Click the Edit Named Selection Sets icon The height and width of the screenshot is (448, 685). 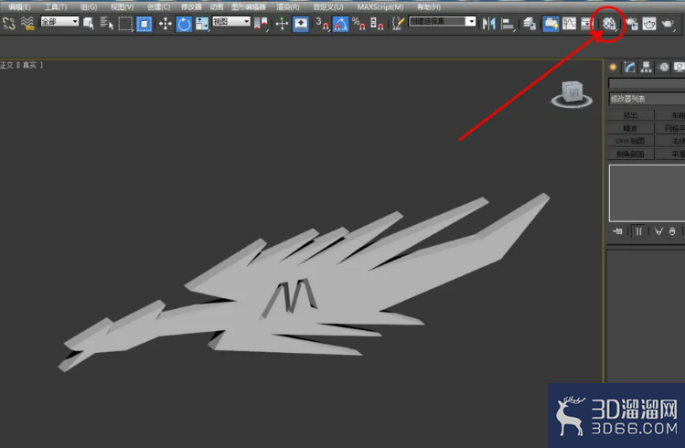[x=398, y=24]
